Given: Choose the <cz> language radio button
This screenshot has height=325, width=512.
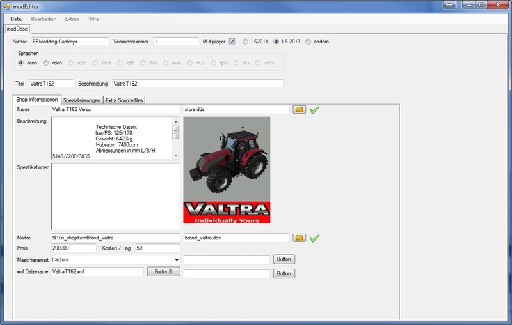Looking at the screenshot, I should (x=70, y=63).
